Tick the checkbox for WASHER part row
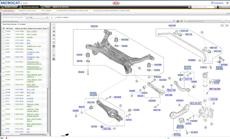 tap(3, 37)
